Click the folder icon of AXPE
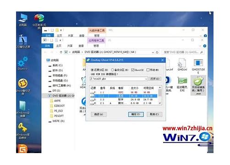 coord(51,101)
